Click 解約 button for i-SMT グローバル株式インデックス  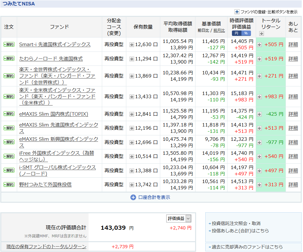tap(9, 170)
